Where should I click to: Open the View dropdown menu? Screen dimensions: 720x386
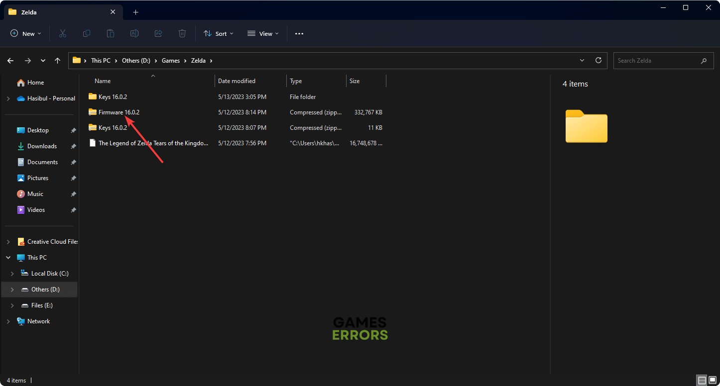263,33
